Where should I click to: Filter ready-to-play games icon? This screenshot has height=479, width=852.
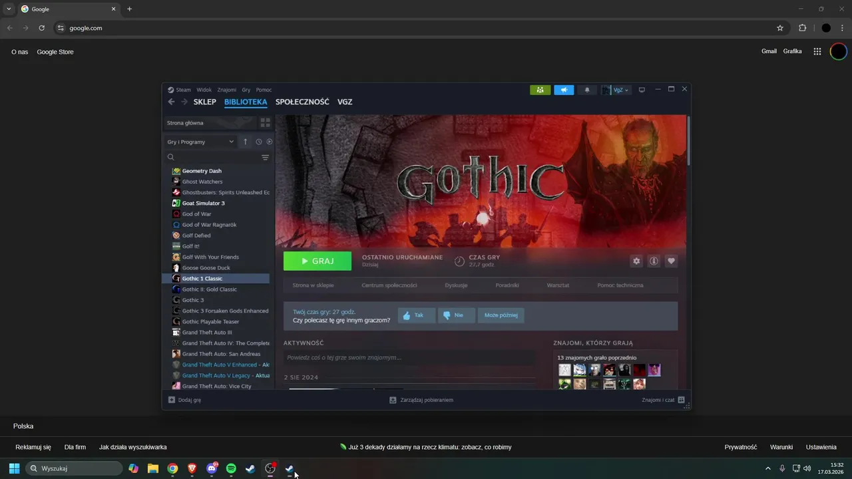[270, 142]
